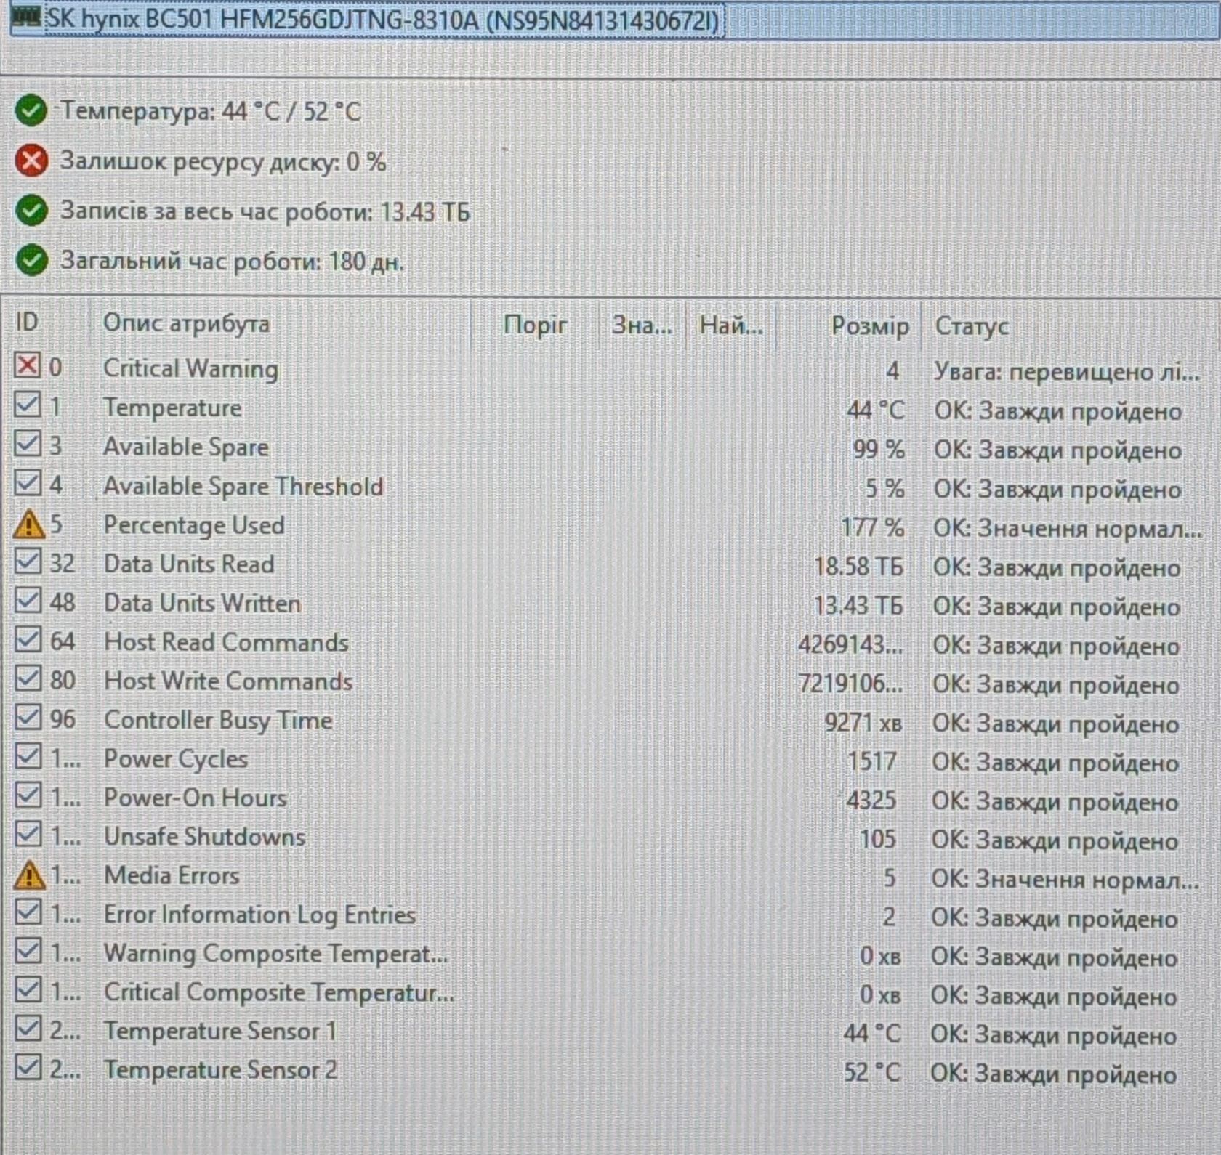
Task: Sort by the Статус column header
Action: tap(971, 326)
